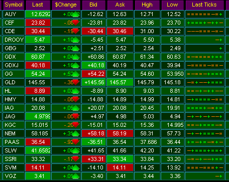Click the High column header
Image resolution: width=229 pixels, height=182 pixels.
pos(147,5)
